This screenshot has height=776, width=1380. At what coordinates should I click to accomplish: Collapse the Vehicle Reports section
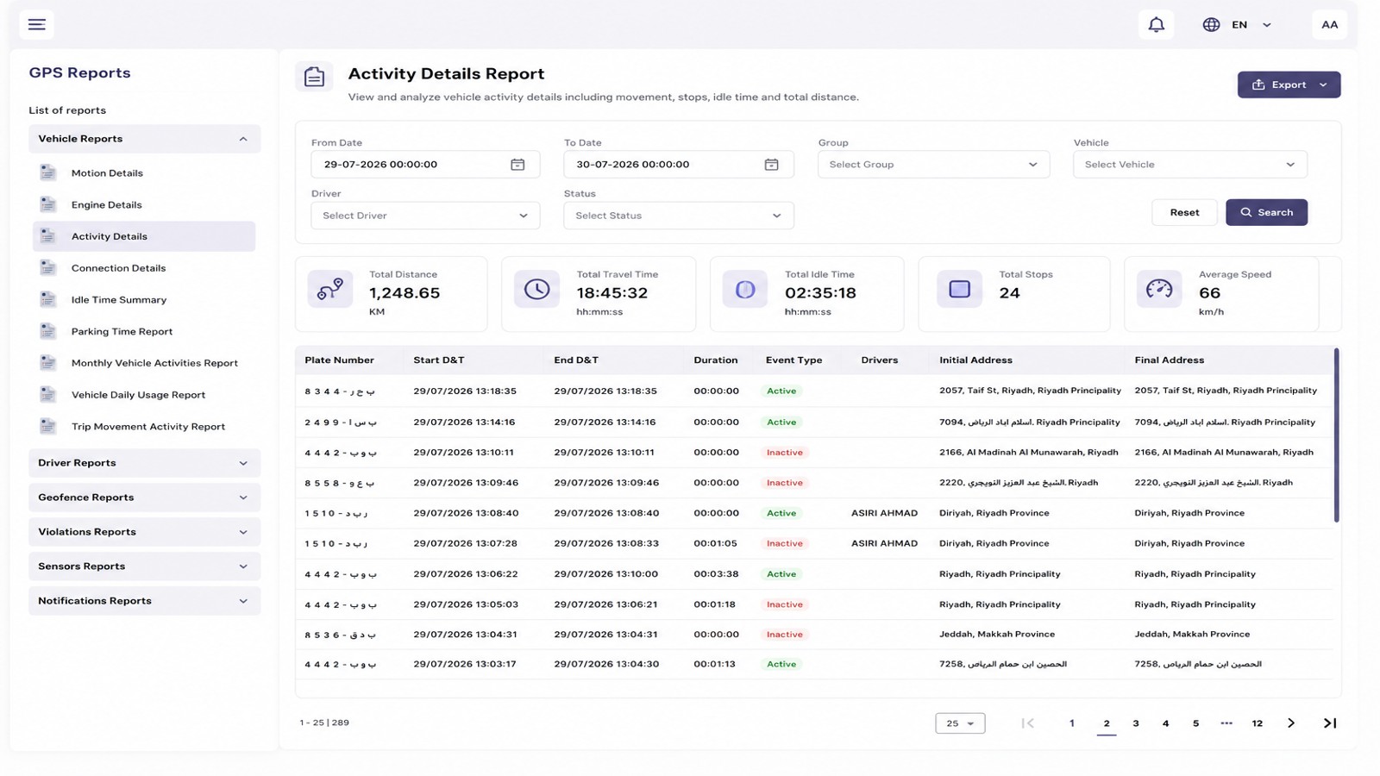click(145, 139)
